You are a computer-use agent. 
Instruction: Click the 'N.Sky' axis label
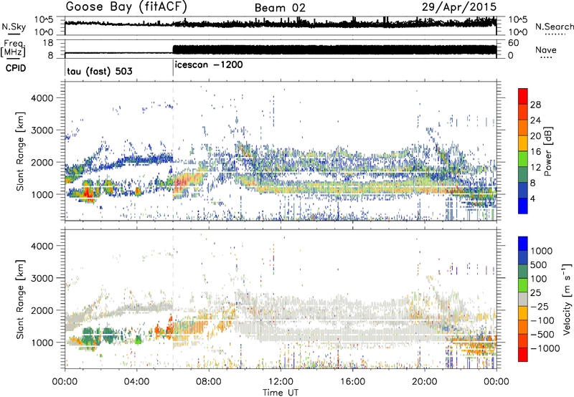[14, 27]
